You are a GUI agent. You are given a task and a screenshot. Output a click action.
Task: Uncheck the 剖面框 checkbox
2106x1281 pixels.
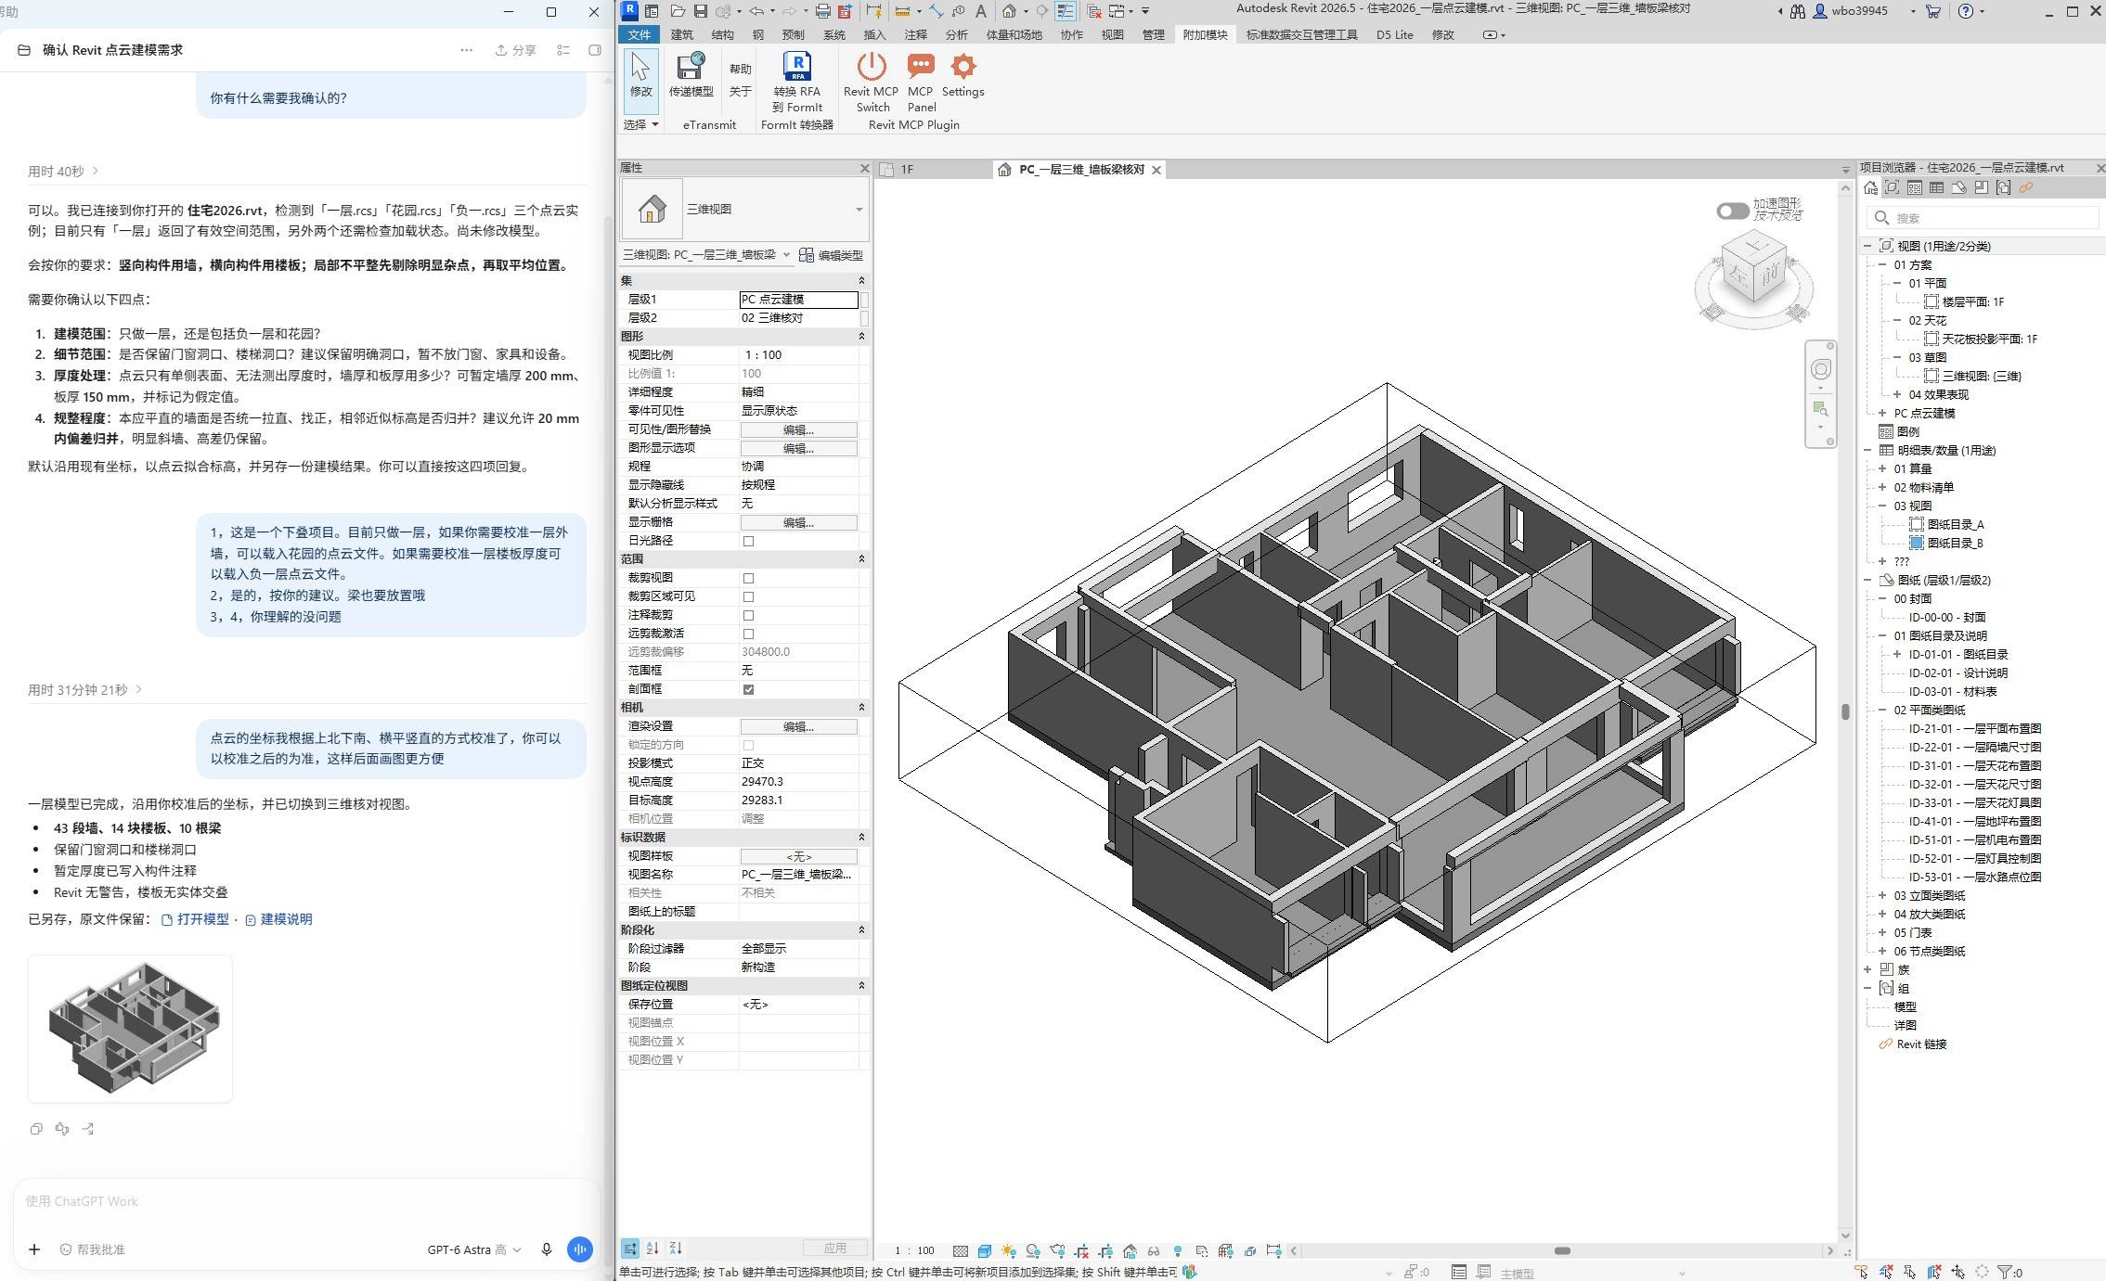pyautogui.click(x=748, y=689)
